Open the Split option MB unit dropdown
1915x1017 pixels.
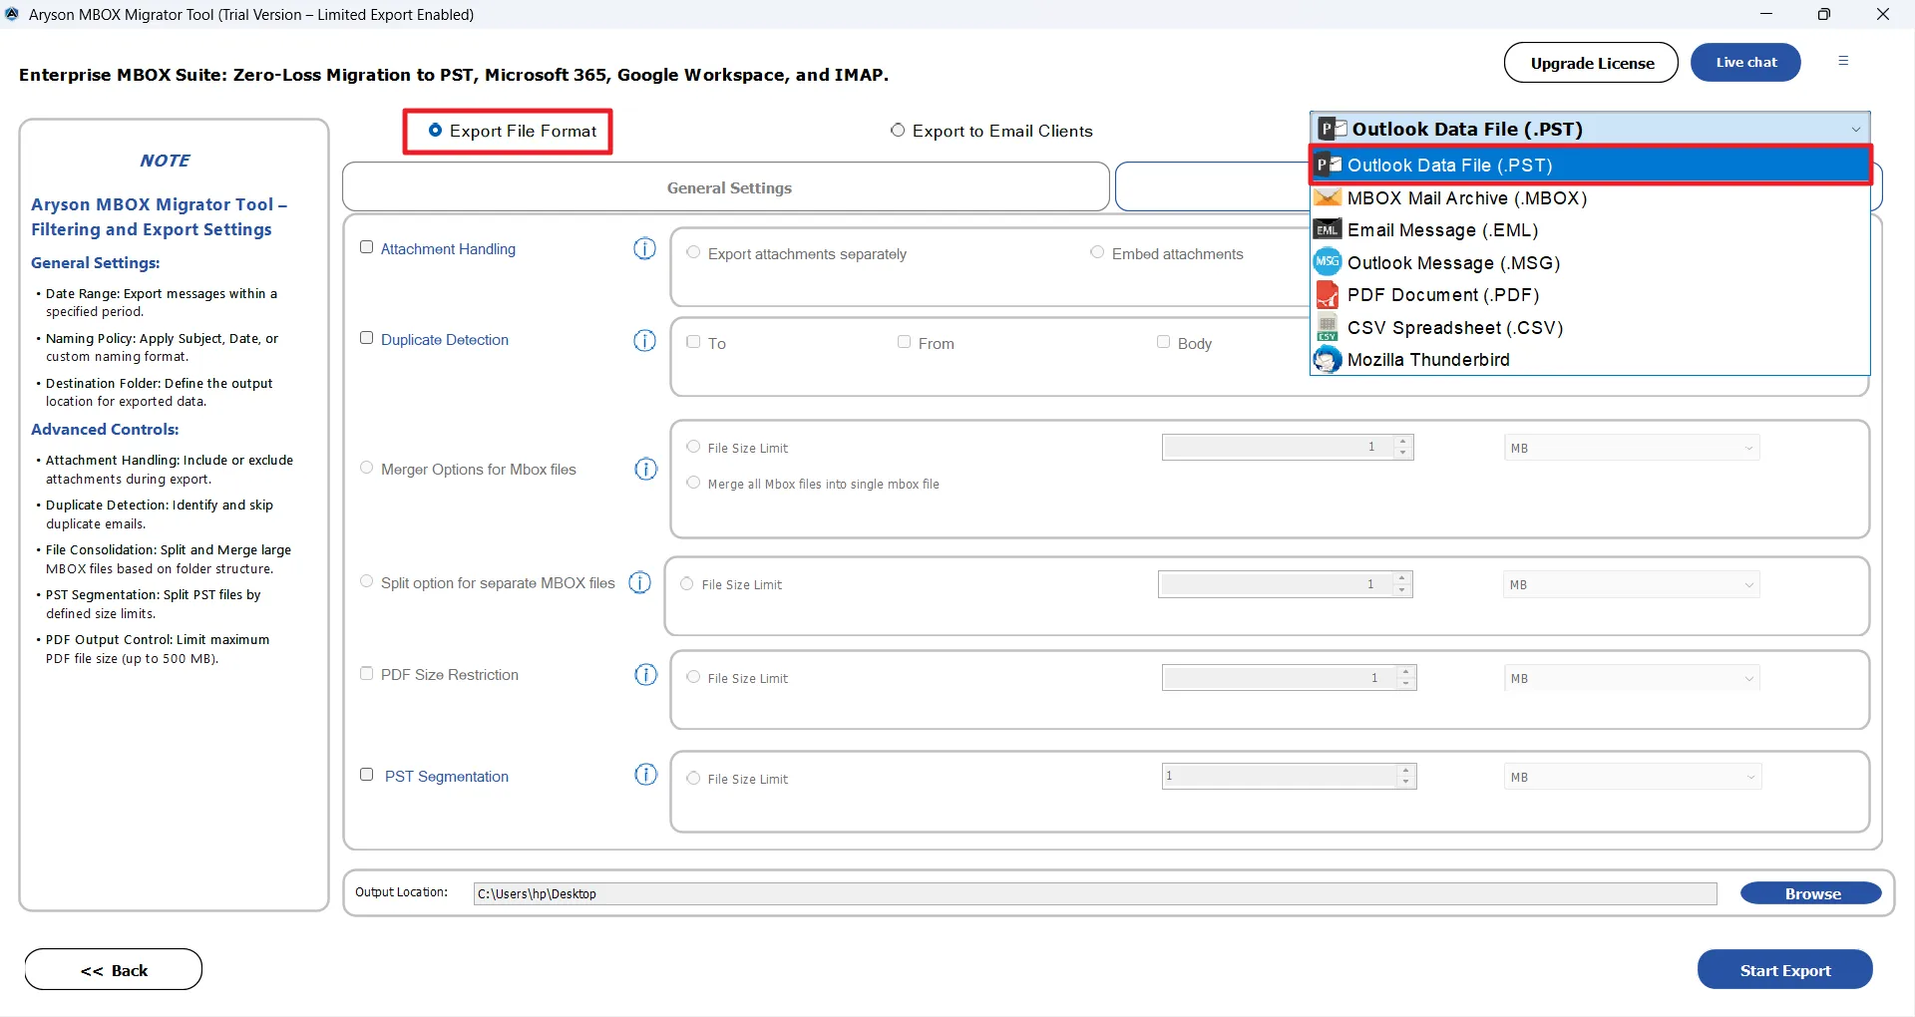pos(1632,584)
